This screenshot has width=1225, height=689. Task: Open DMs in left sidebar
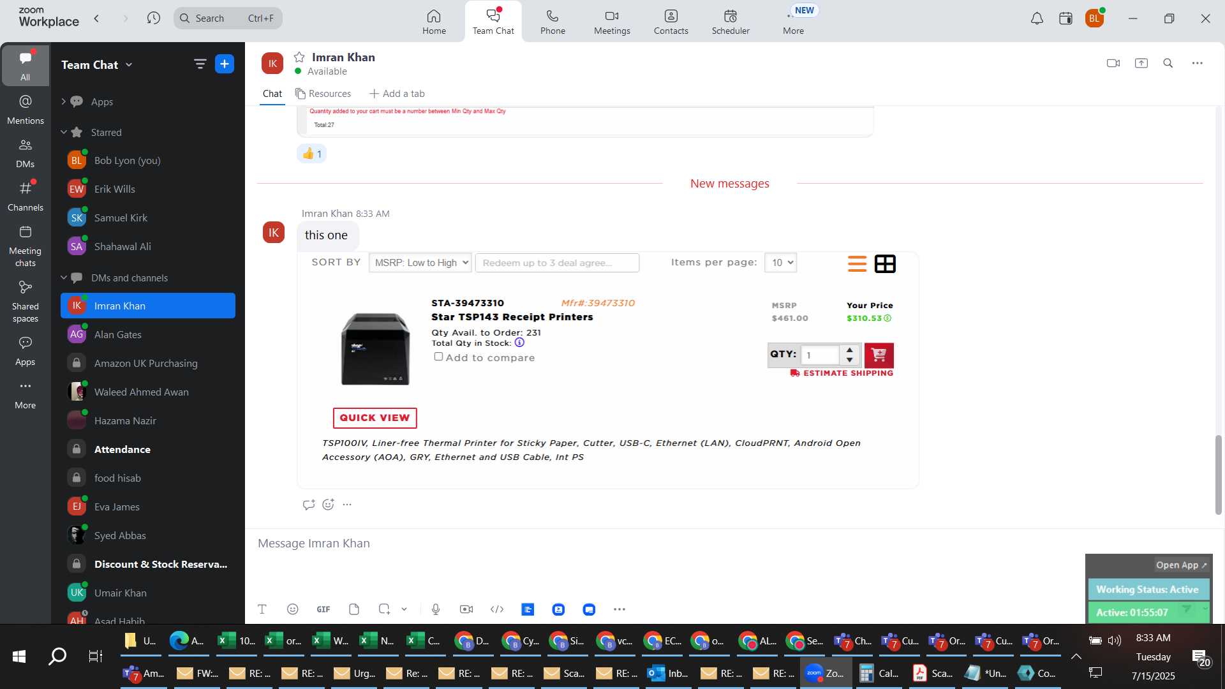(26, 153)
